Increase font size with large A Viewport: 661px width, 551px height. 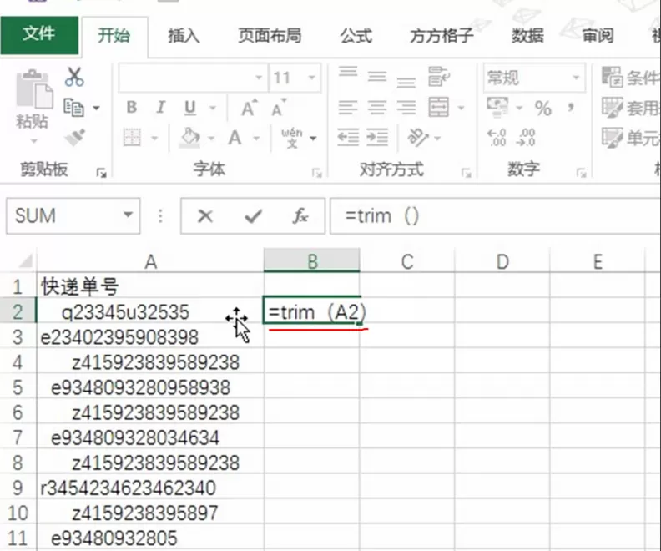click(x=250, y=109)
